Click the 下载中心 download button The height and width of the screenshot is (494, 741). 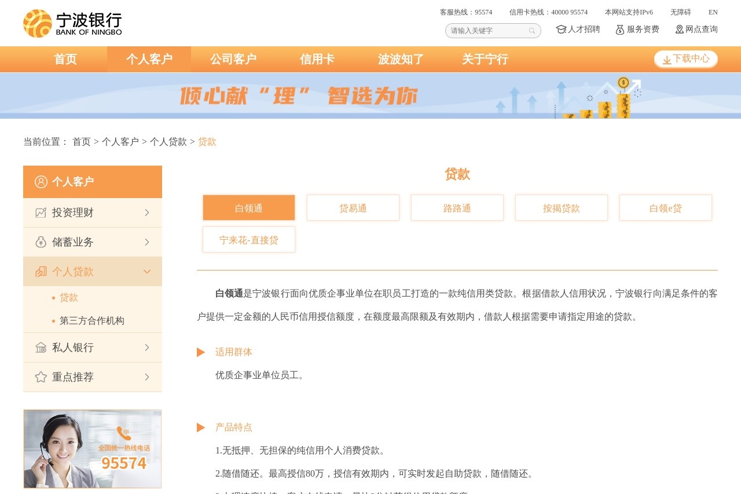click(x=685, y=59)
